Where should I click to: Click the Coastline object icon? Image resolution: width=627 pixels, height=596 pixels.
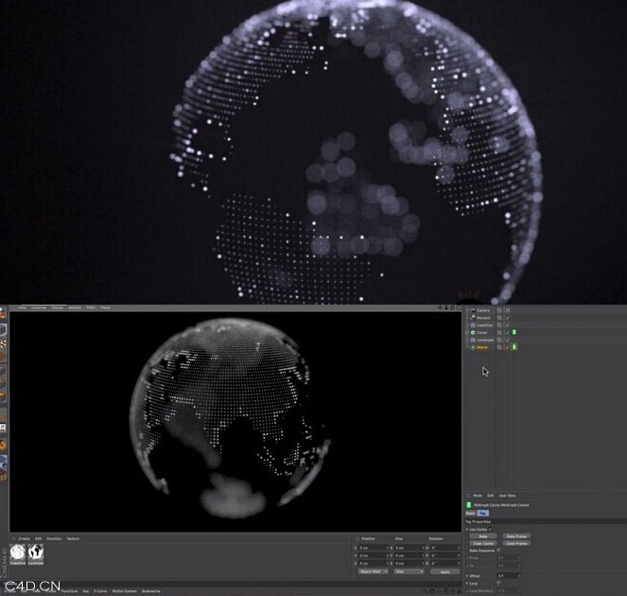click(473, 325)
